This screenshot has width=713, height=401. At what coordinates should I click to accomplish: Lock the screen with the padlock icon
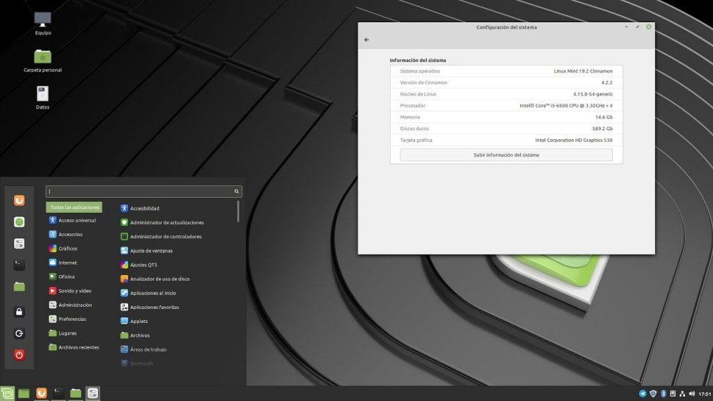point(19,312)
